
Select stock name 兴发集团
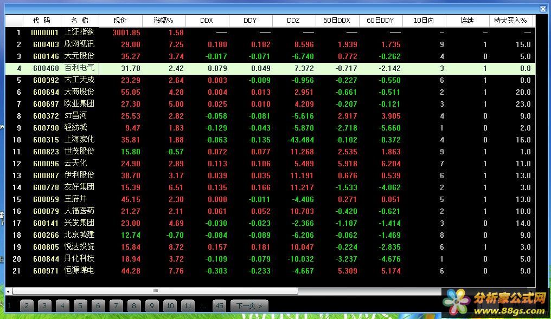(79, 223)
